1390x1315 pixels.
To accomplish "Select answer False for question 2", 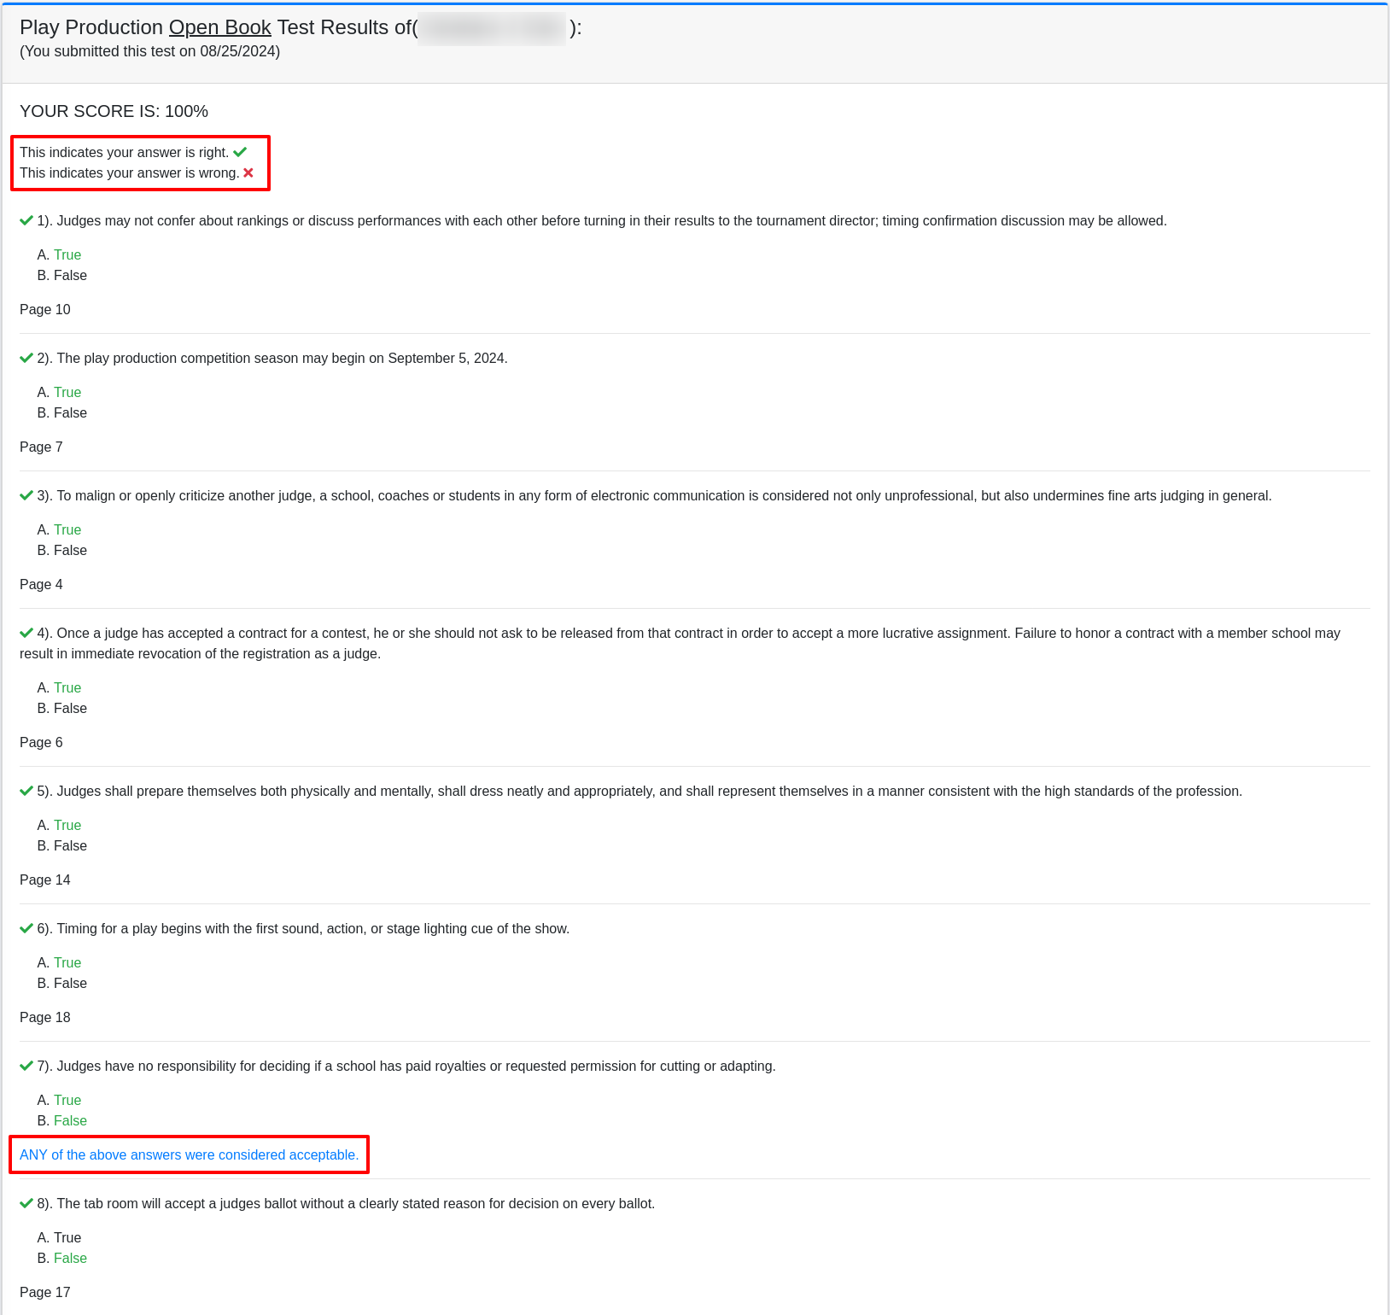I will [x=70, y=413].
